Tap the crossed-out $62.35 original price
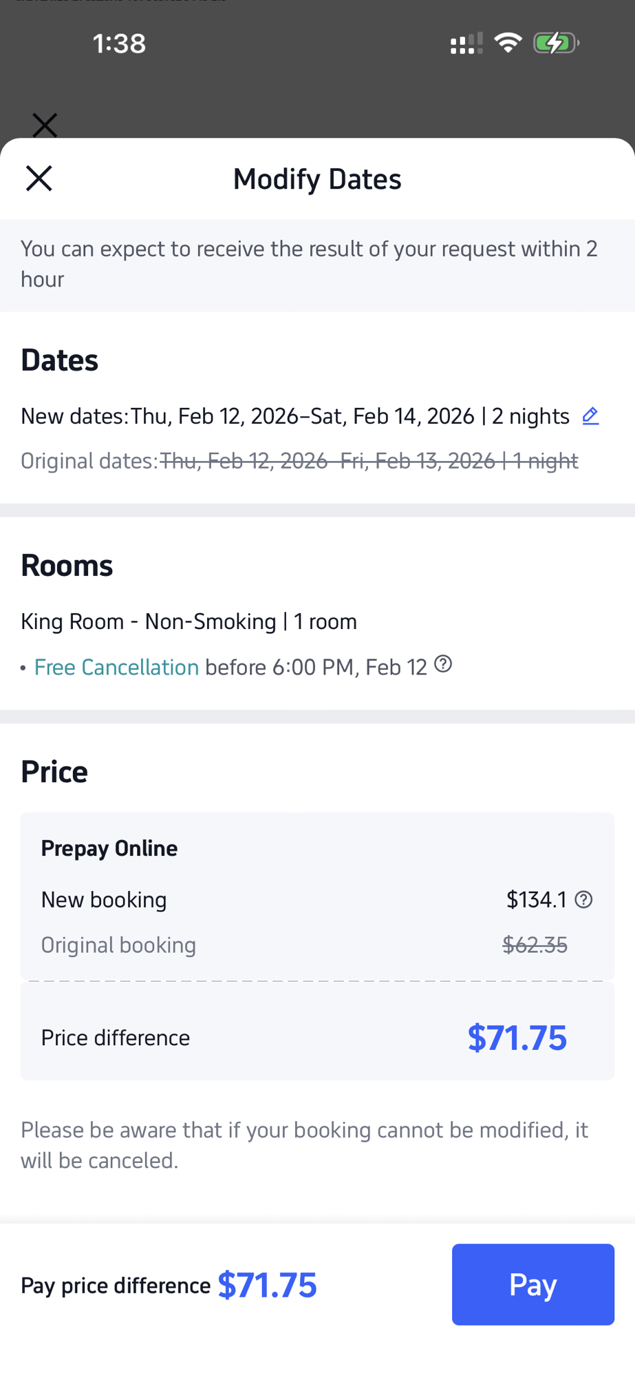The height and width of the screenshot is (1378, 635). [x=535, y=945]
